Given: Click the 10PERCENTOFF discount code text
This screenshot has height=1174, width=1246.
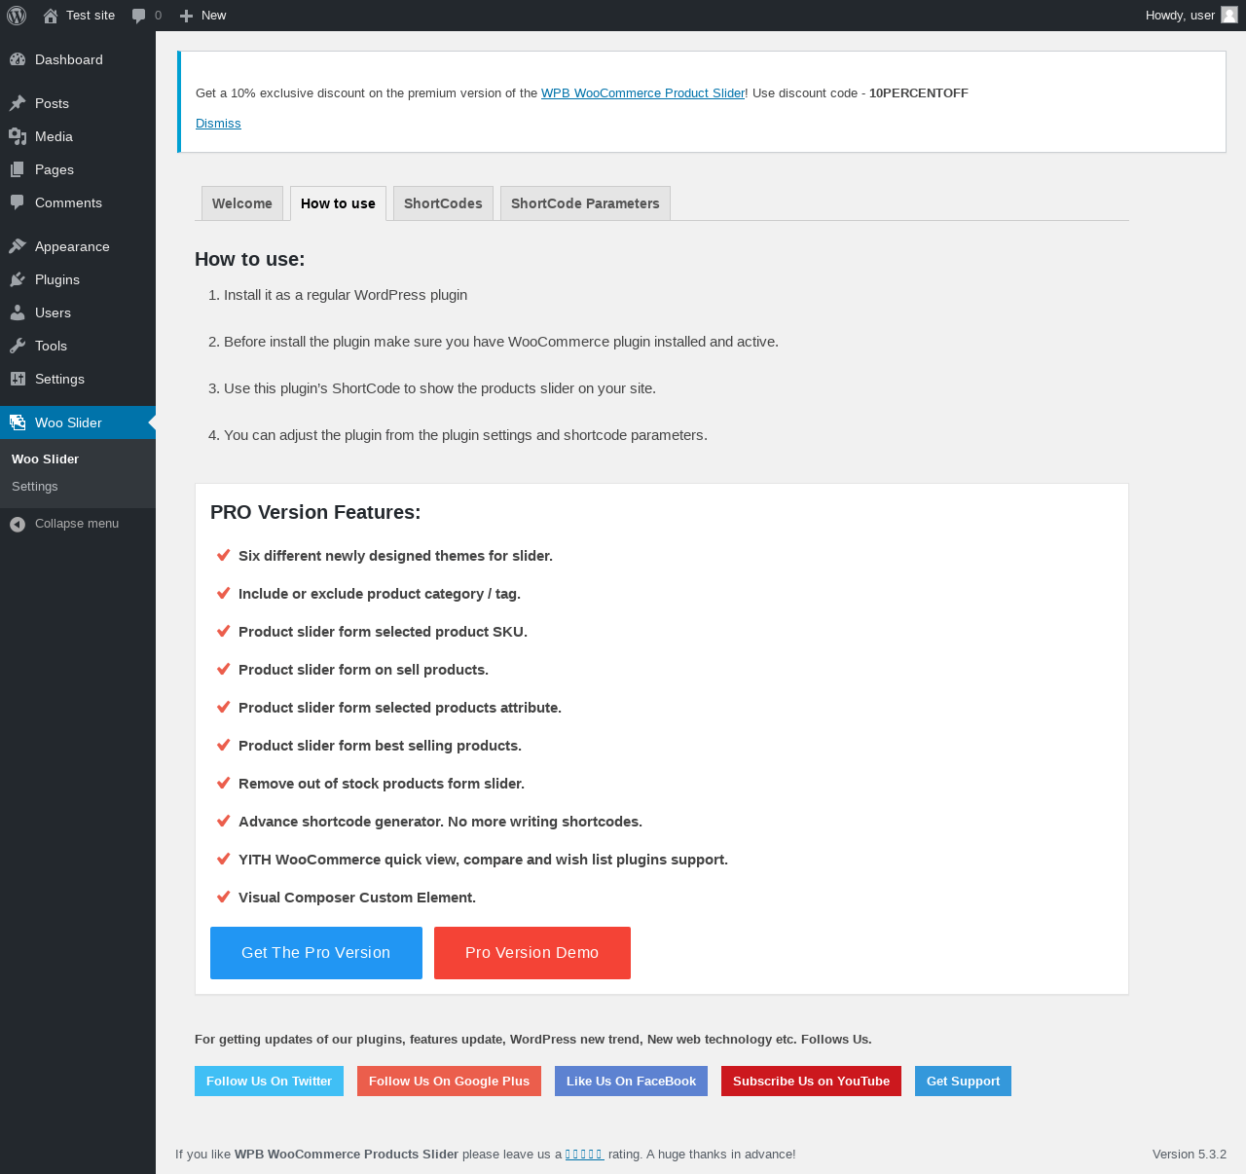Looking at the screenshot, I should 919,93.
